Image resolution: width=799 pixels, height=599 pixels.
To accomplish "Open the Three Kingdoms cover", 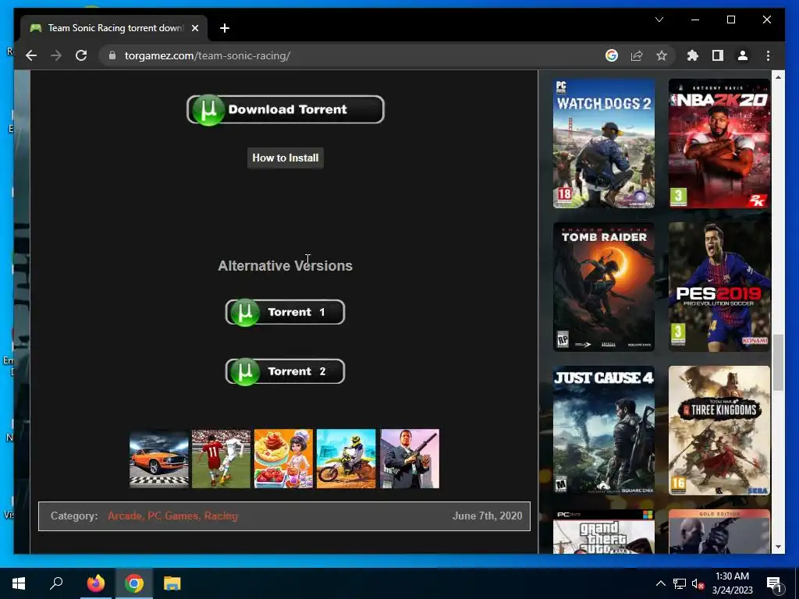I will pos(719,431).
